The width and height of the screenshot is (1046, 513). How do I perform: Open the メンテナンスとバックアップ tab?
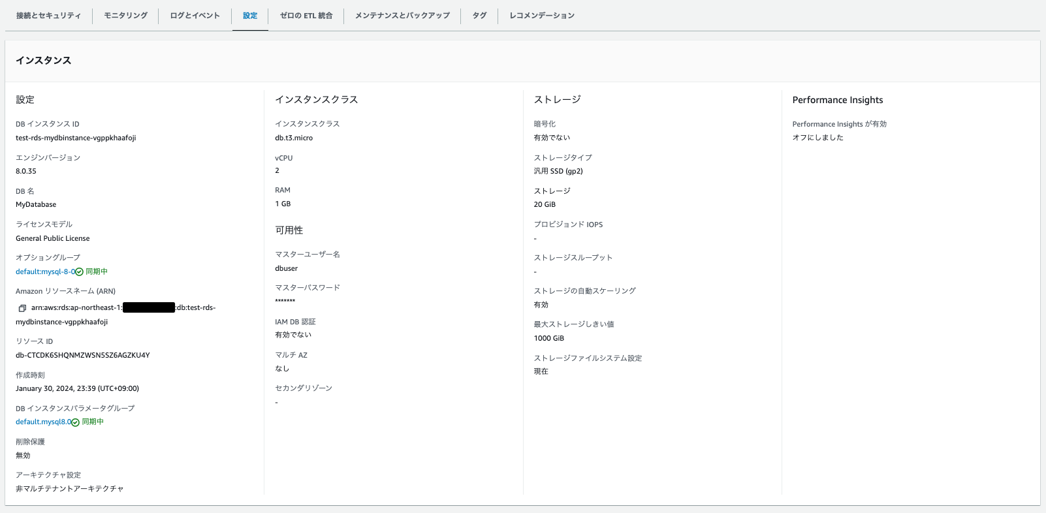pos(402,16)
